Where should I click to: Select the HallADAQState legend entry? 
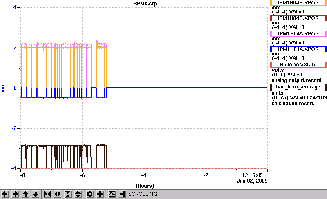point(298,65)
